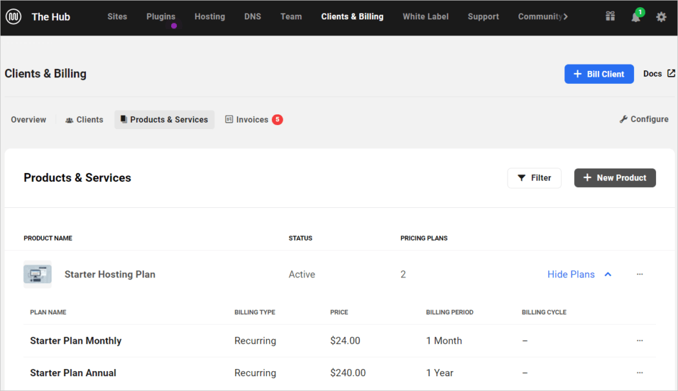This screenshot has width=678, height=391.
Task: Click the New Product button
Action: [x=614, y=177]
